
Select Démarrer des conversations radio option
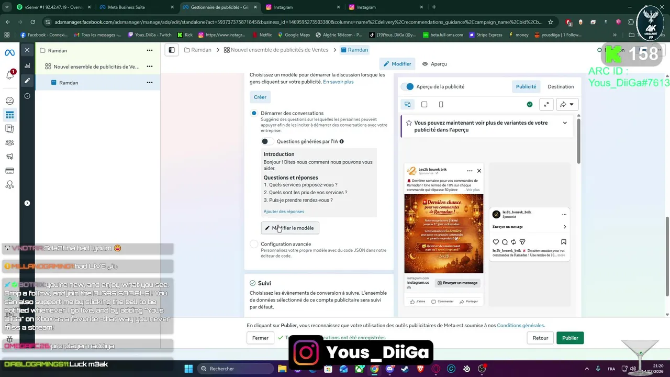[254, 113]
